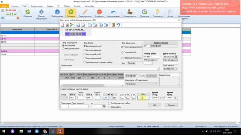Viewport: 241px width, 135px height.
Task: Open the А/К замещения dropdown
Action: [x=151, y=63]
